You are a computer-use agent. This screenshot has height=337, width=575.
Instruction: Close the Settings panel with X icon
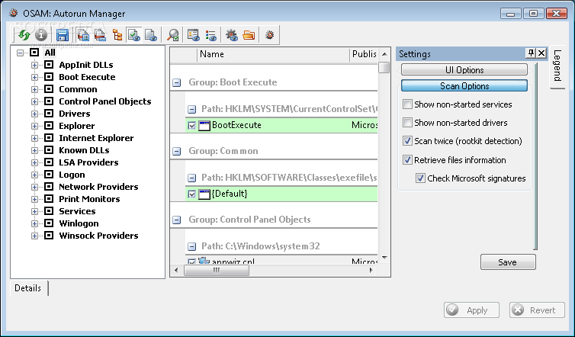click(x=541, y=53)
